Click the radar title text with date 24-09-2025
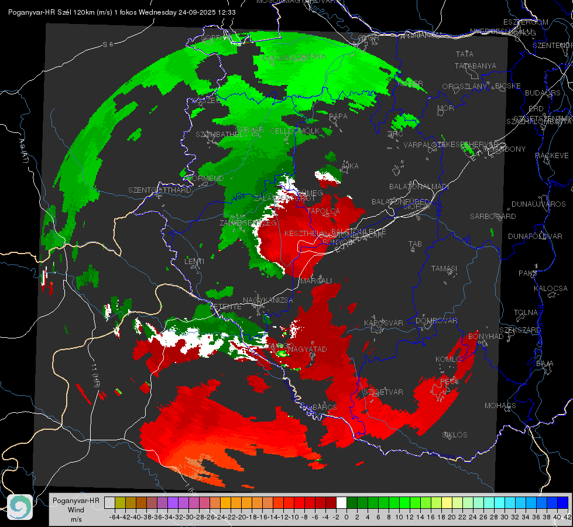 122,12
